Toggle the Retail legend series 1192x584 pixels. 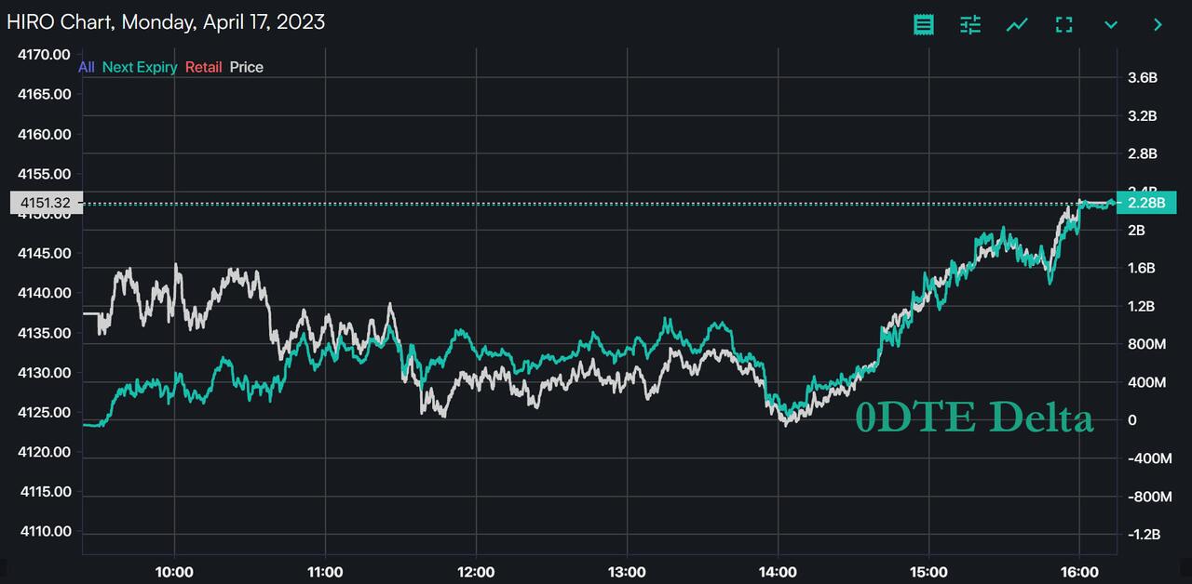pos(203,67)
